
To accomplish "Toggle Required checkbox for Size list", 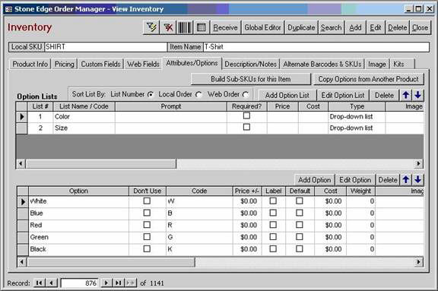I will [246, 127].
